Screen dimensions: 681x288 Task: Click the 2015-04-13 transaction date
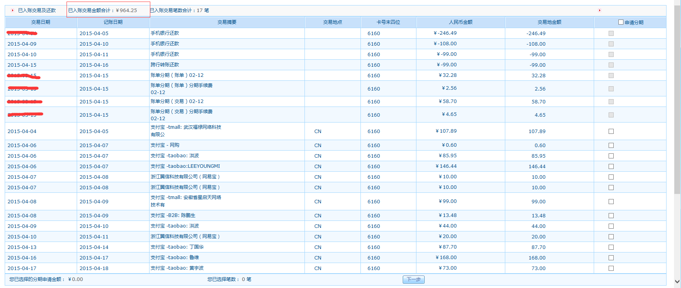tap(22, 247)
